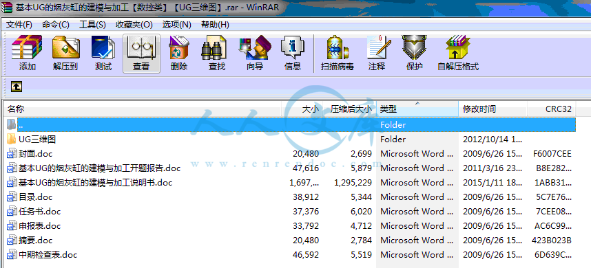The image size is (591, 268).
Task: Click the date 2011/3/16 modified time
Action: click(x=493, y=168)
